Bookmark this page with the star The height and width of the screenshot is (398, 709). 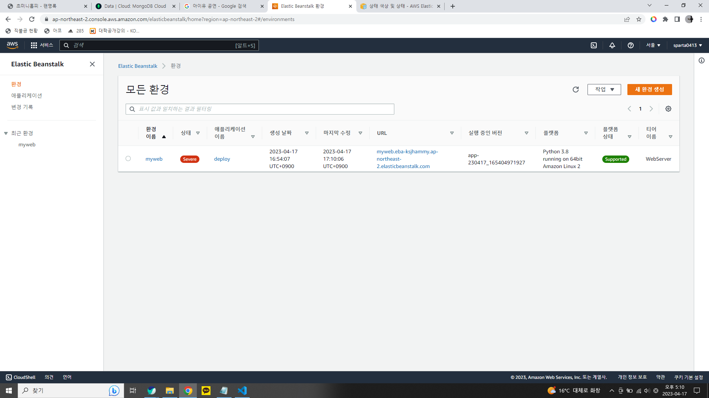pos(638,19)
